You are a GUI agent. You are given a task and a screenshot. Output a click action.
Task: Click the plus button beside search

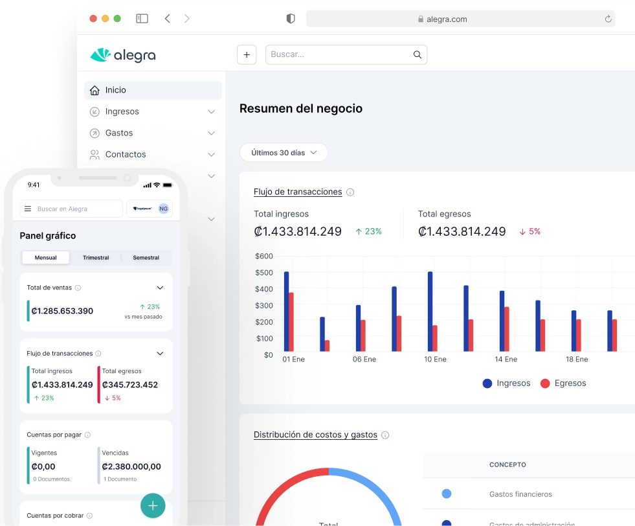point(247,54)
